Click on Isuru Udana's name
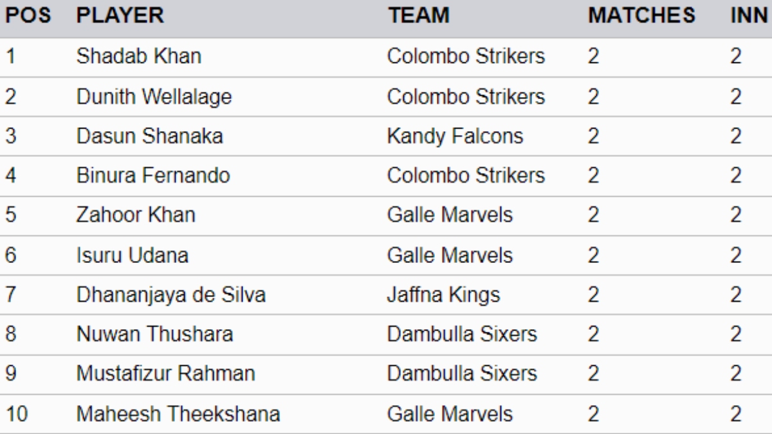 (132, 255)
